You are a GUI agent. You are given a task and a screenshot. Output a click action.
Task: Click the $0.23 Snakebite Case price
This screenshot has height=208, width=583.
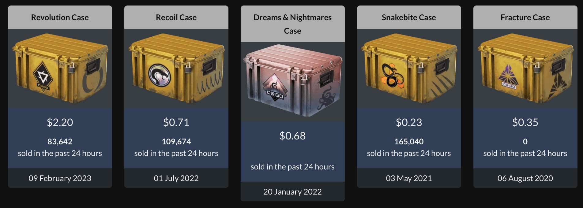[x=409, y=123]
